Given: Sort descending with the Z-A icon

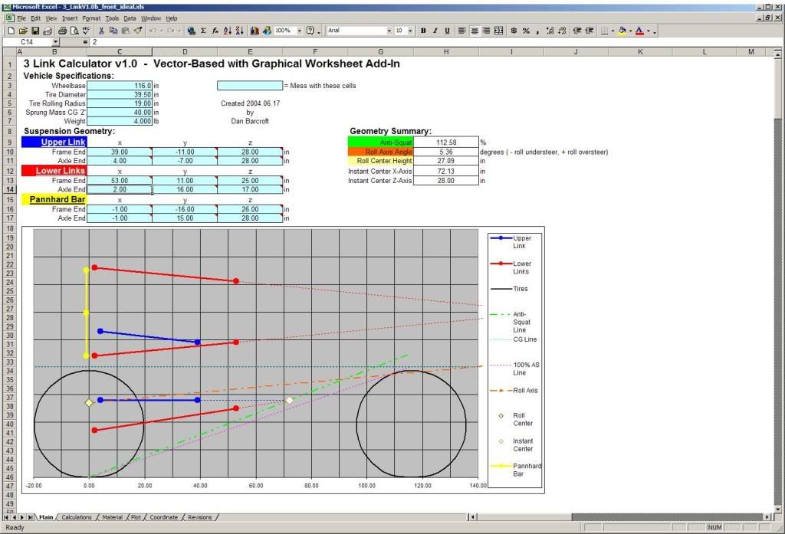Looking at the screenshot, I should click(x=239, y=31).
